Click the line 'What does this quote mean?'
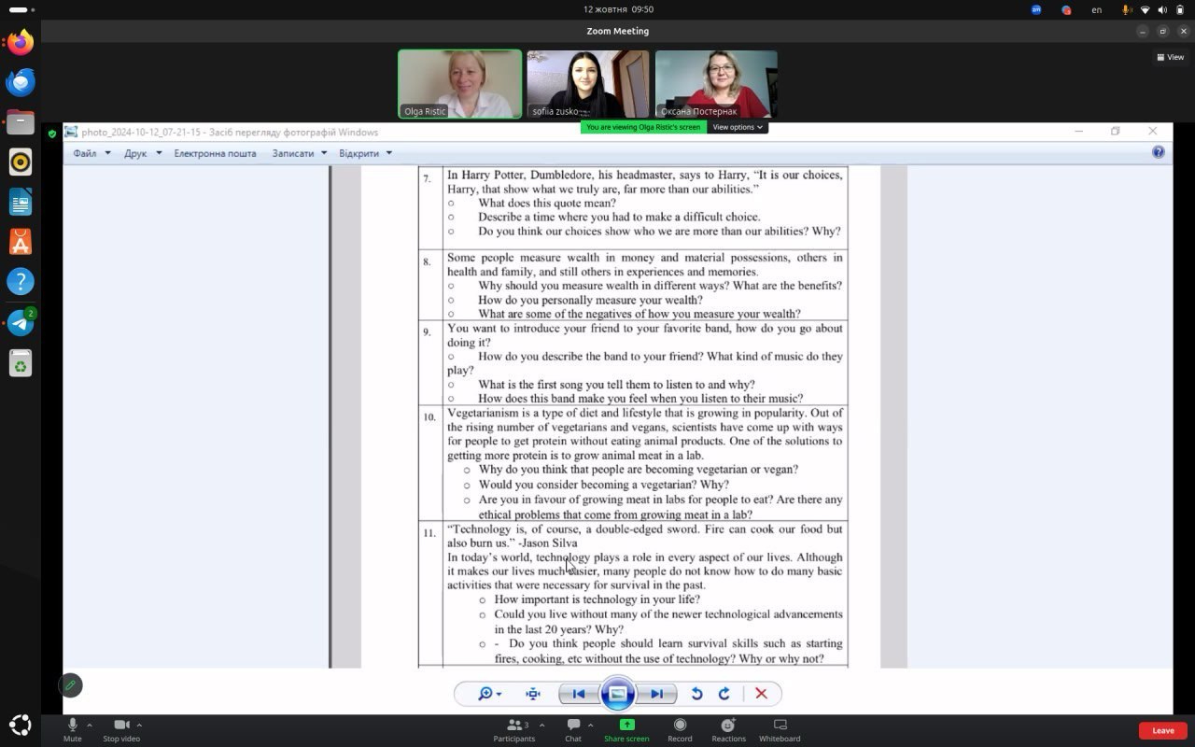This screenshot has width=1195, height=747. click(547, 203)
